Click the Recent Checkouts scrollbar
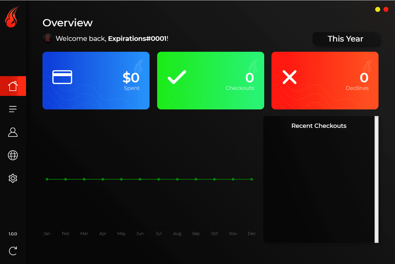The height and width of the screenshot is (264, 395). point(377,179)
